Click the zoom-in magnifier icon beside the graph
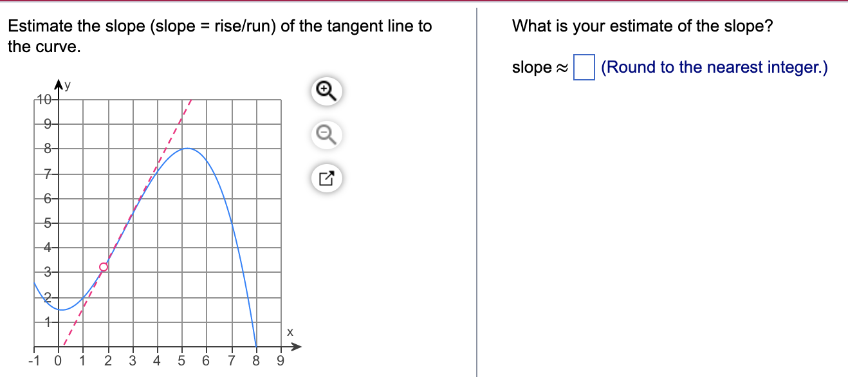Screen dimensions: 848x377 pos(326,92)
